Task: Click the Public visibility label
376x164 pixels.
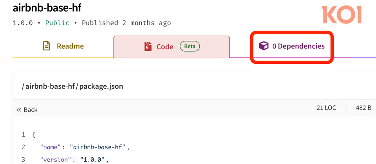Action: (57, 23)
